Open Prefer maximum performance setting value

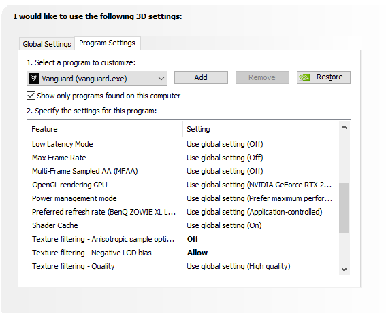point(259,198)
